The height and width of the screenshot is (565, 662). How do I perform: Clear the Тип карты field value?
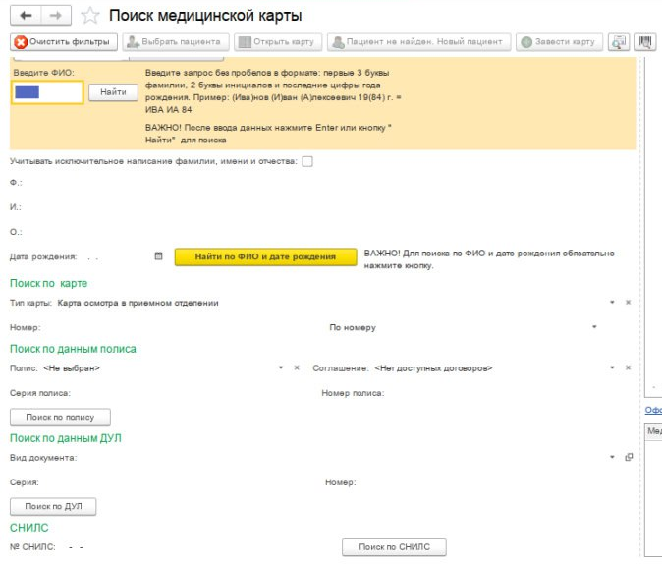tap(629, 303)
